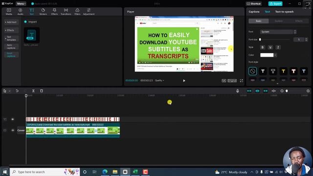
Task: Click the Original aspect ratio button
Action: point(232,81)
